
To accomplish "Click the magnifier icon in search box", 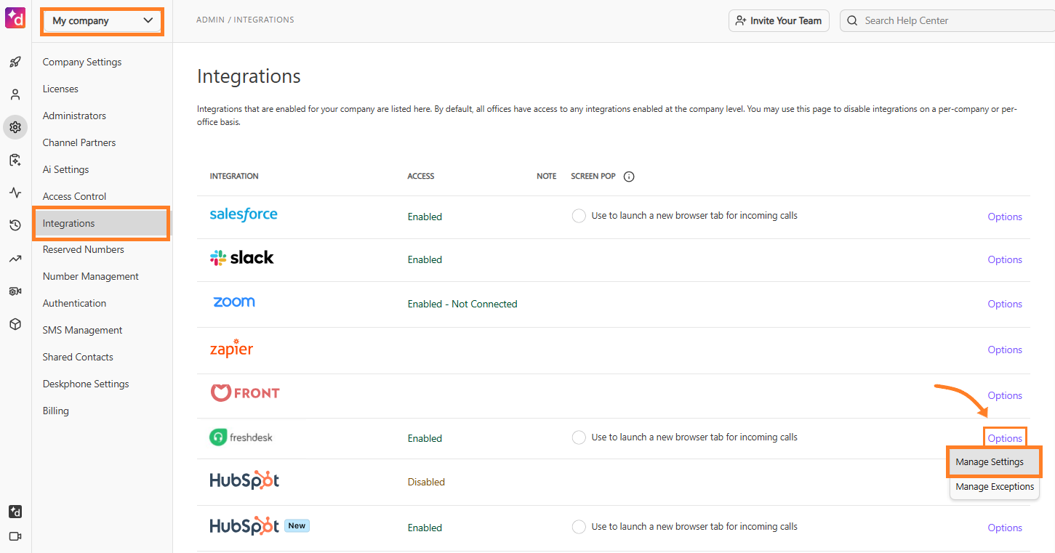I will point(852,20).
